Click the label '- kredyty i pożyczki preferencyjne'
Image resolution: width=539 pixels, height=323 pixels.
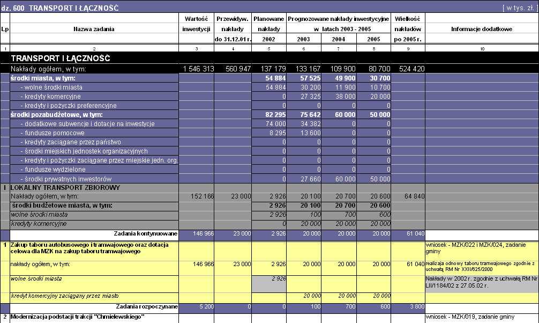pos(69,106)
